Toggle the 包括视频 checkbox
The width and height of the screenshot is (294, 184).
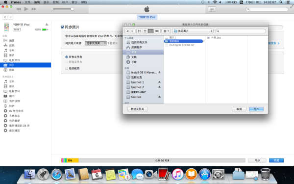pyautogui.click(x=67, y=68)
